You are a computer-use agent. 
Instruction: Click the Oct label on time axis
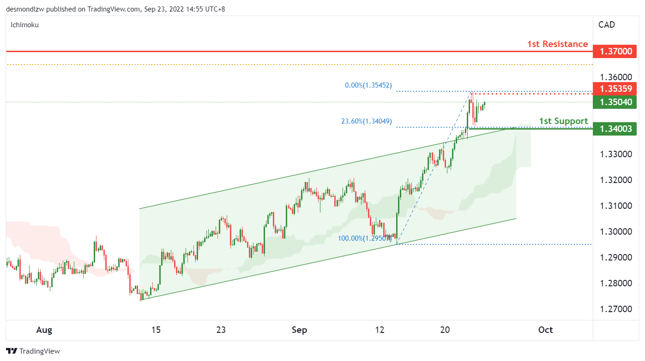point(545,330)
